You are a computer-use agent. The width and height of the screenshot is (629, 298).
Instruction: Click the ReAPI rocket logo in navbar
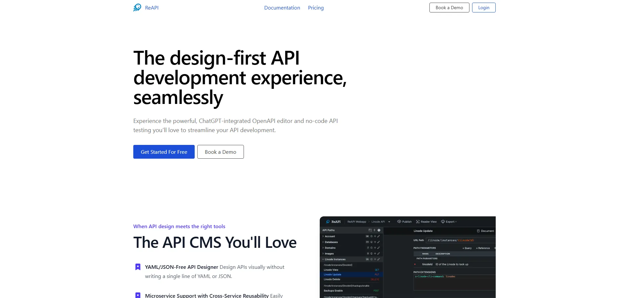point(137,8)
